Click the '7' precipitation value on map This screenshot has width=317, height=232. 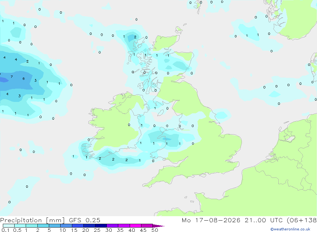[x=11, y=77]
